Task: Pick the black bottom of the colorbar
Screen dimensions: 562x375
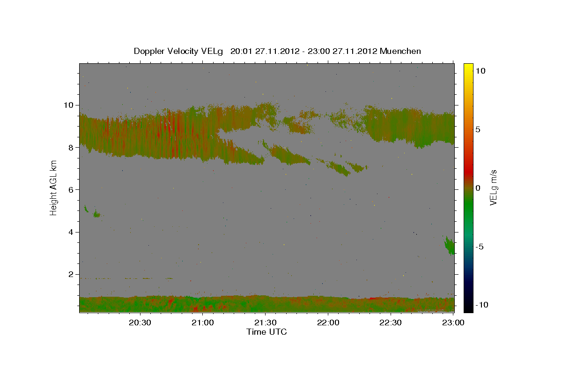Action: (x=468, y=307)
